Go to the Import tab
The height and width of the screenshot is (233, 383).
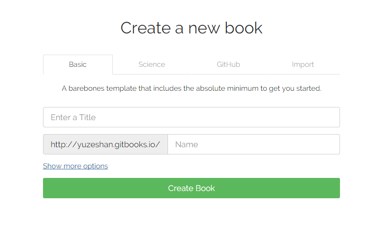point(303,65)
